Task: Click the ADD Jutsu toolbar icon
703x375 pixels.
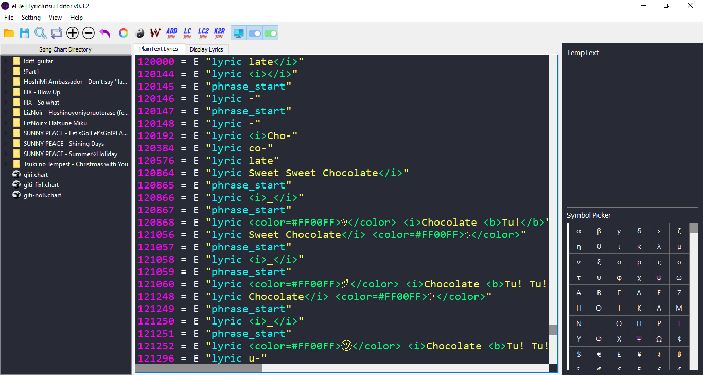Action: (171, 33)
